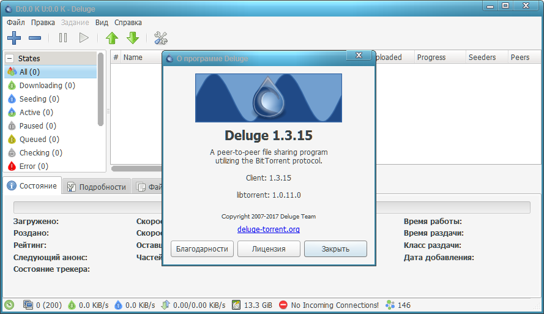Move torrent down in queue with the green arrow
Screen dimensions: 544x314
click(133, 38)
